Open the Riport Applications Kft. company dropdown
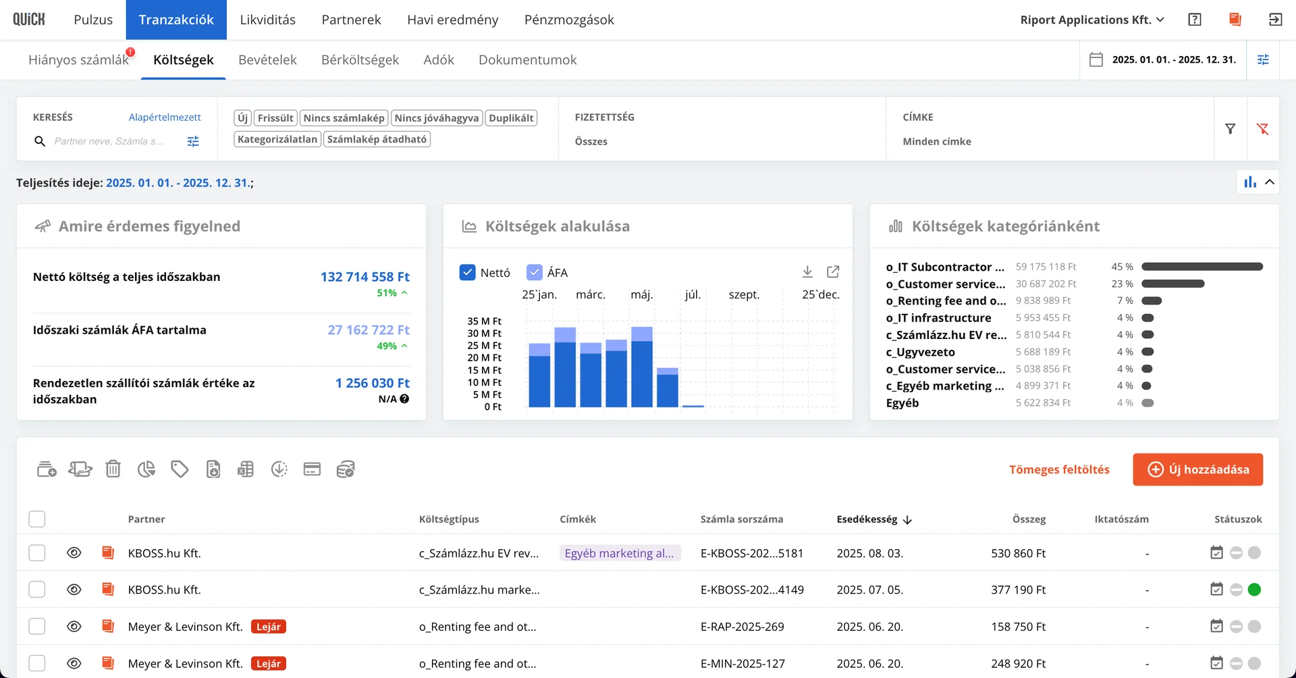 pyautogui.click(x=1092, y=20)
